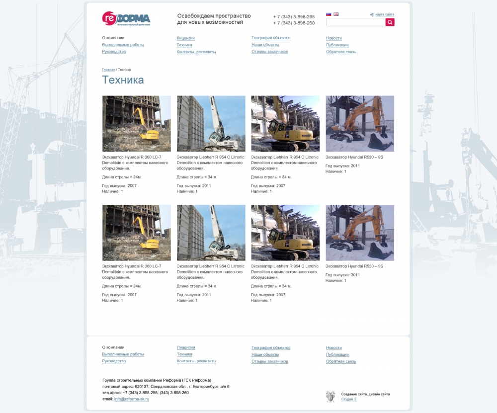Switch to Russian language flag
Viewport: 497px width, 413px height.
click(329, 14)
